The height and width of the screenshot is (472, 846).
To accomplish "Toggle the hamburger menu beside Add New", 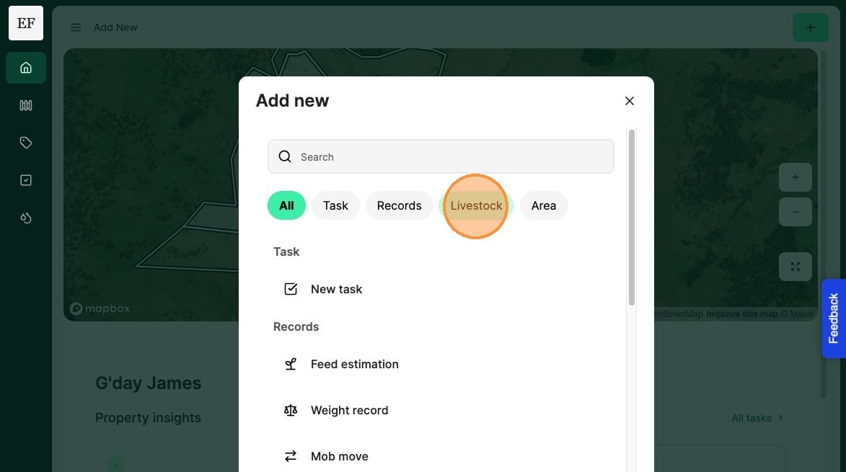I will click(x=76, y=27).
